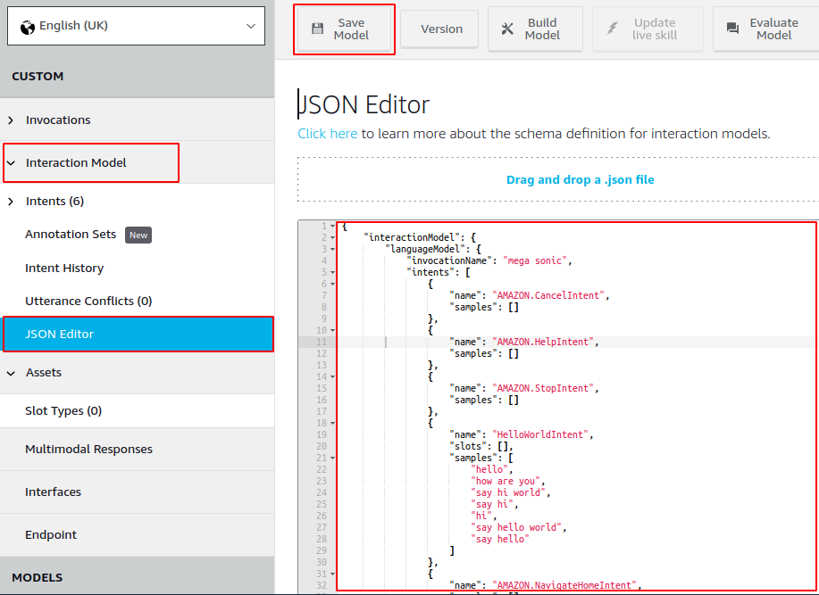Collapse the Assets section
This screenshot has height=595, width=819.
(11, 373)
